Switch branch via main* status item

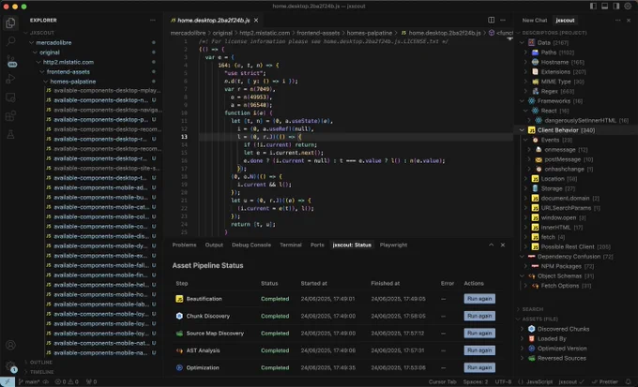pos(29,381)
